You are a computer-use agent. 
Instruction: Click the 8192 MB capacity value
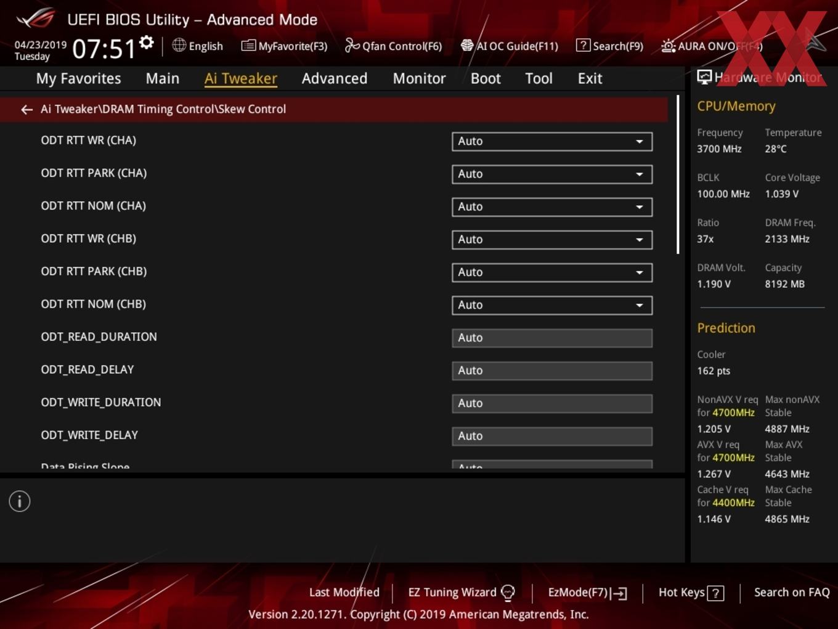784,284
